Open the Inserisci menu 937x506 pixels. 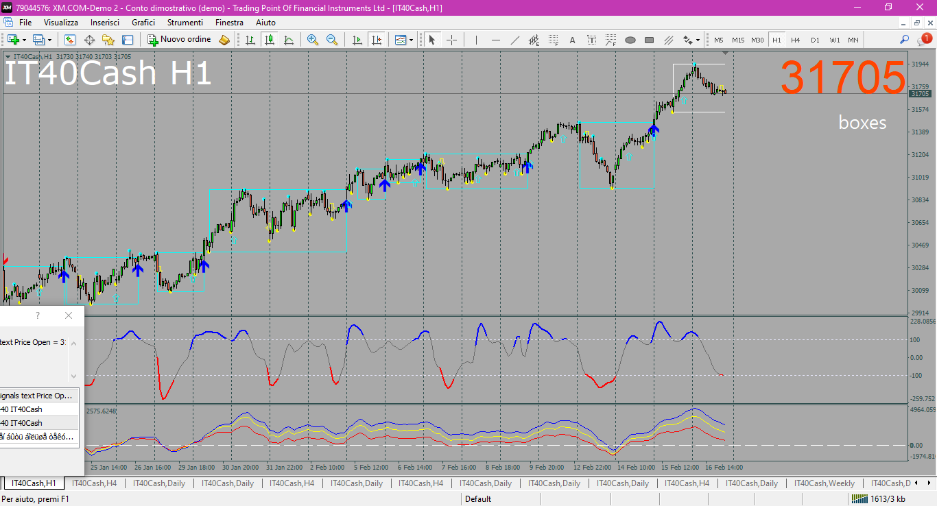coord(105,23)
